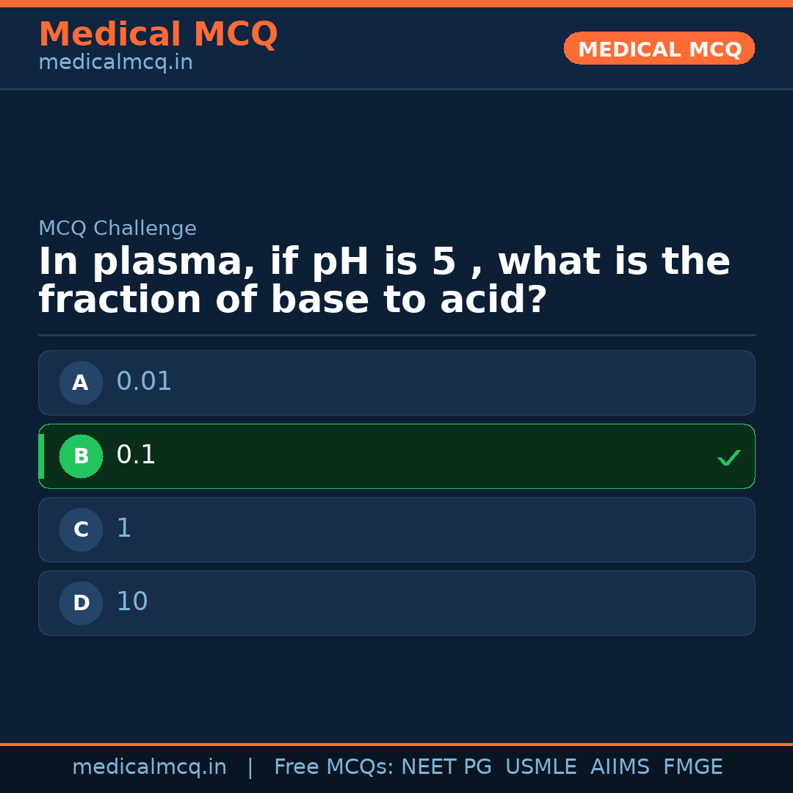Click the Free MCQs footer text

333,767
